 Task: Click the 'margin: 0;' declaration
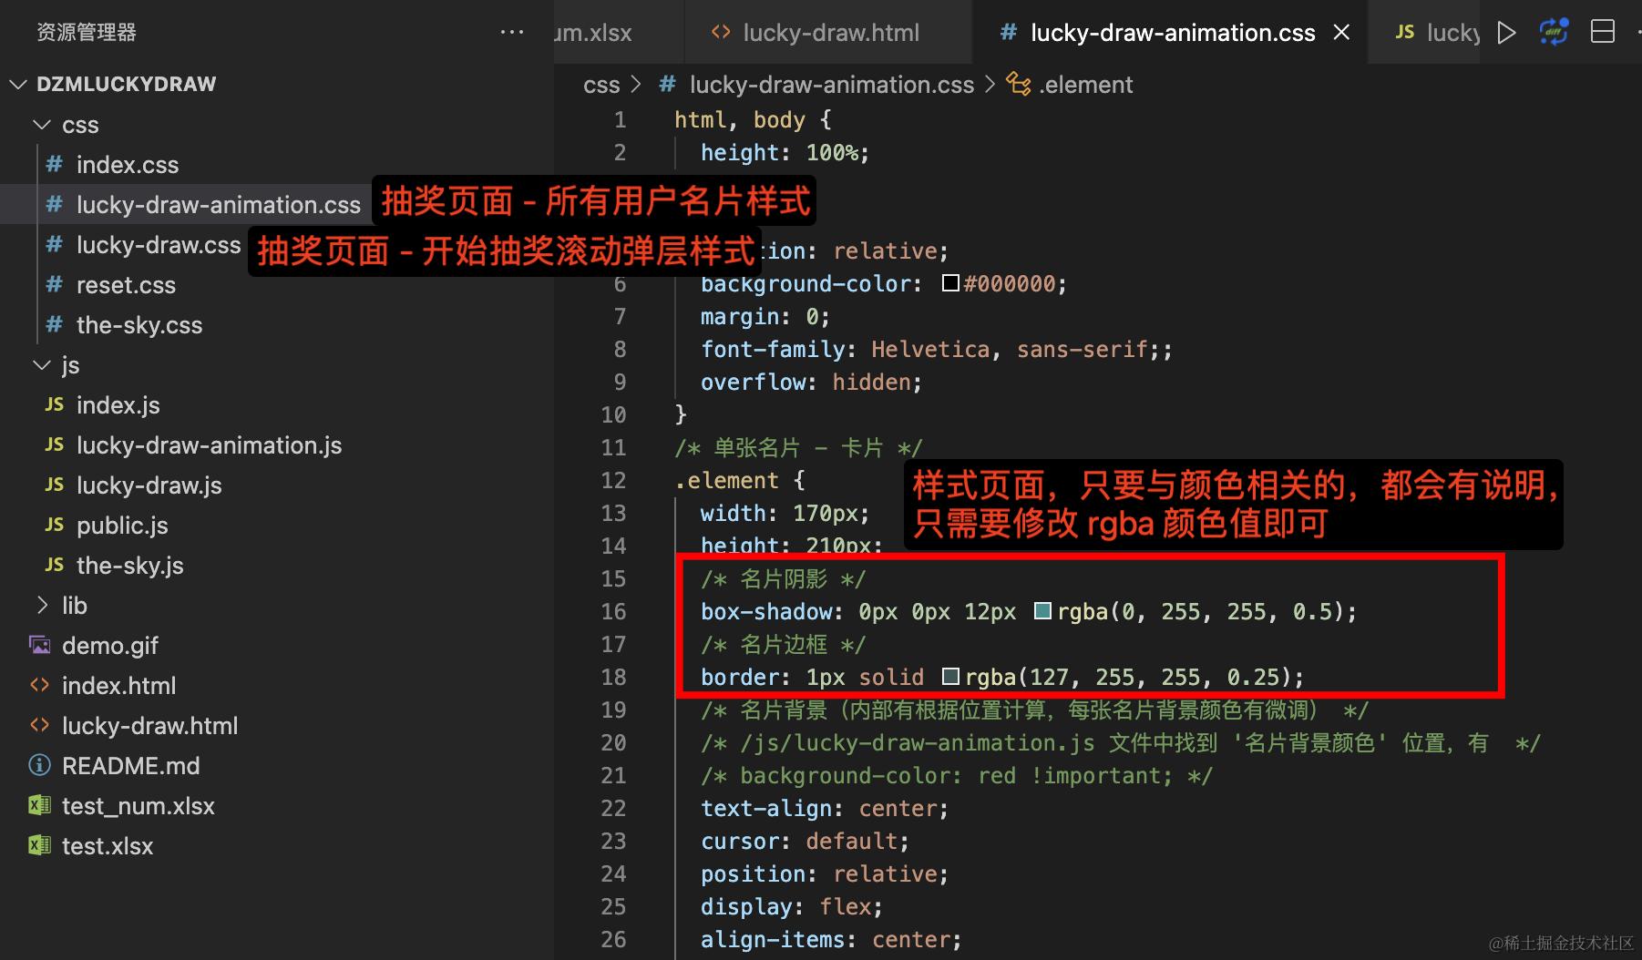(765, 316)
